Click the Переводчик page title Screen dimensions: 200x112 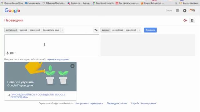coord(14,21)
